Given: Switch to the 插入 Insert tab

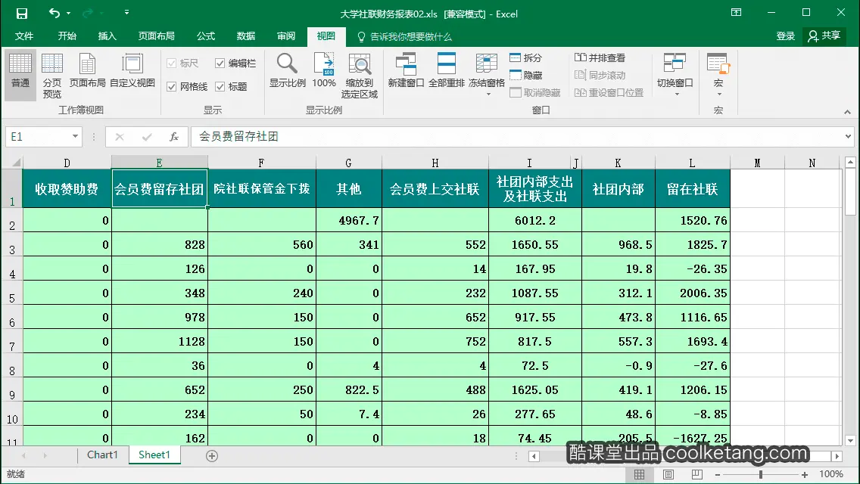Looking at the screenshot, I should click(107, 36).
